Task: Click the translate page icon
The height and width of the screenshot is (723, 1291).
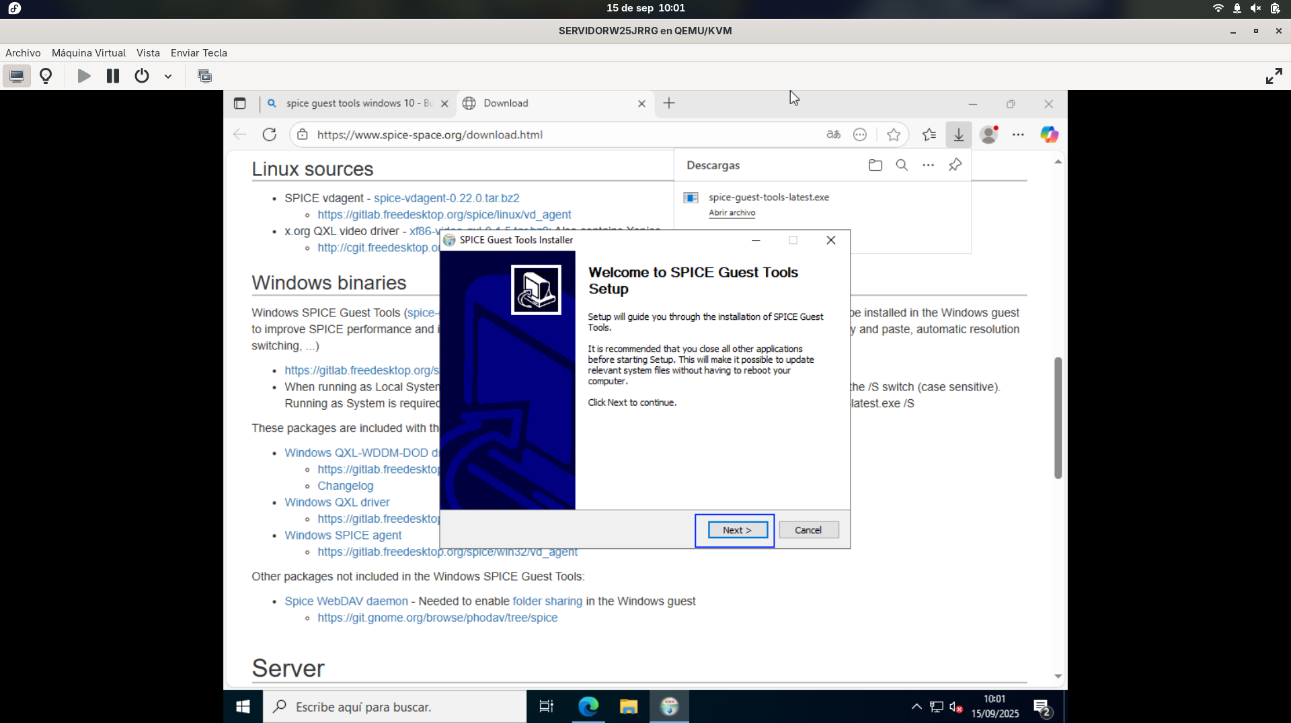Action: click(834, 134)
